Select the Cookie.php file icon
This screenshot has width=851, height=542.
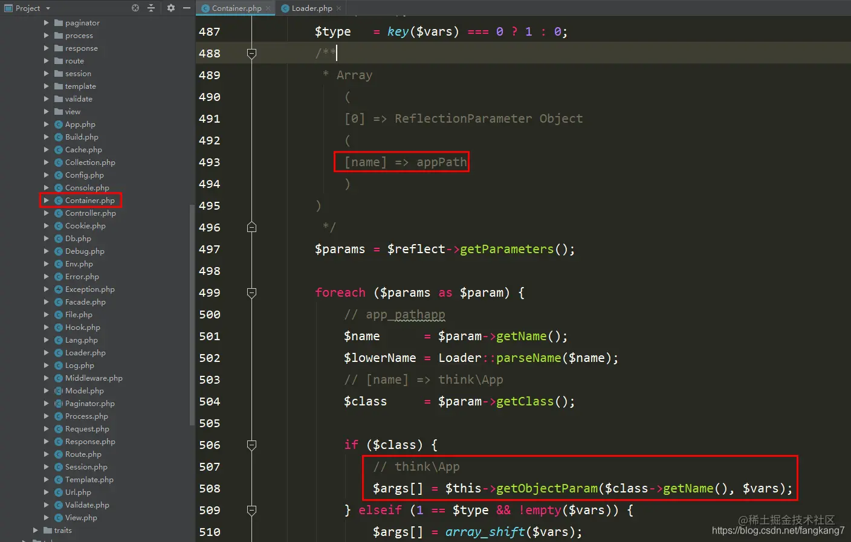(59, 226)
